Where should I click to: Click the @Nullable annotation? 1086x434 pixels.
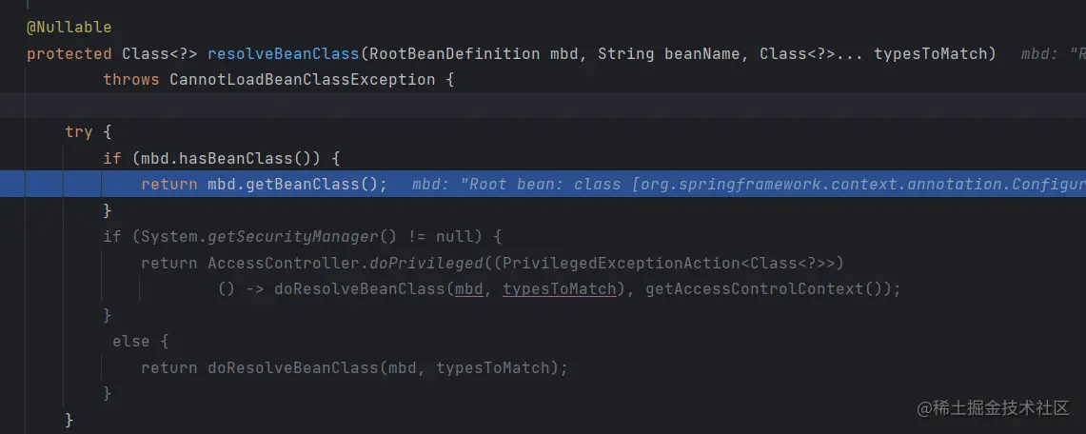point(69,28)
